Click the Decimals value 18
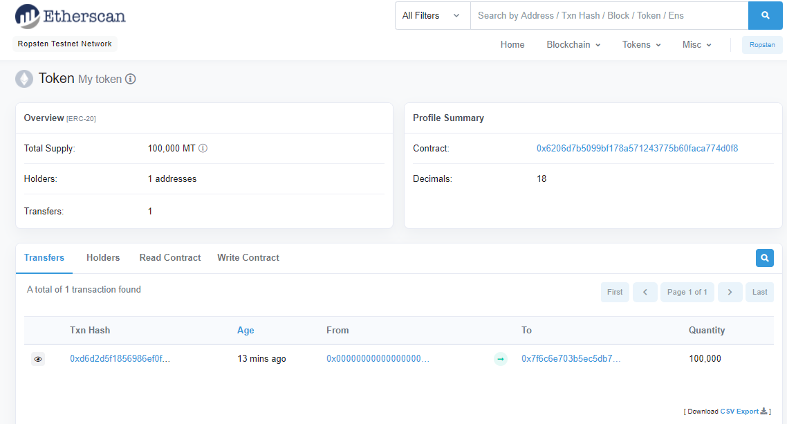 point(541,178)
